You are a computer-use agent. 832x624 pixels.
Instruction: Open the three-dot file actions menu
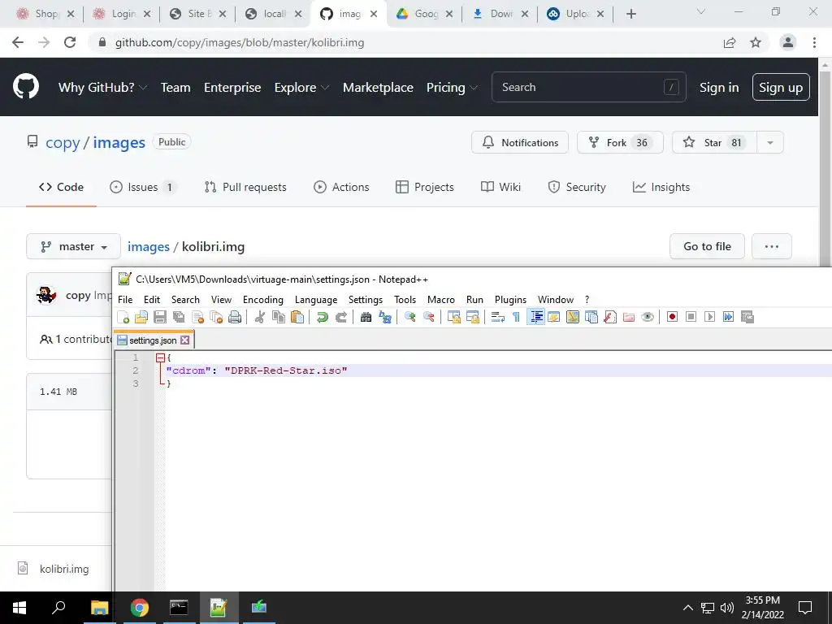click(772, 247)
